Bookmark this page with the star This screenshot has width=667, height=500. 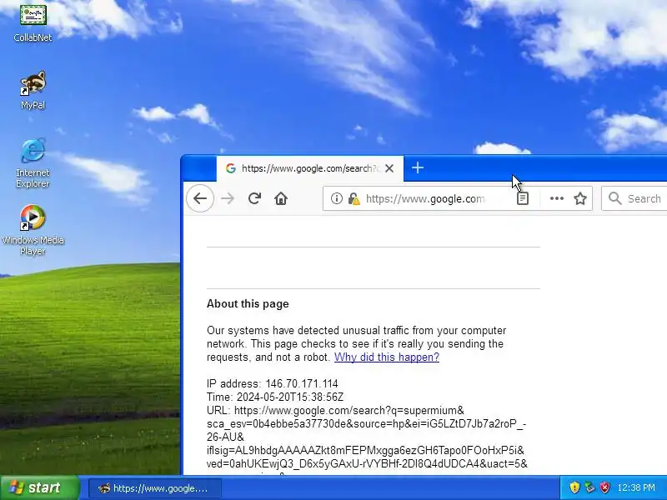[x=580, y=198]
